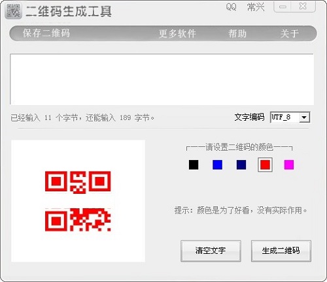Click the 清空文字 button
This screenshot has height=282, width=327.
(x=211, y=251)
